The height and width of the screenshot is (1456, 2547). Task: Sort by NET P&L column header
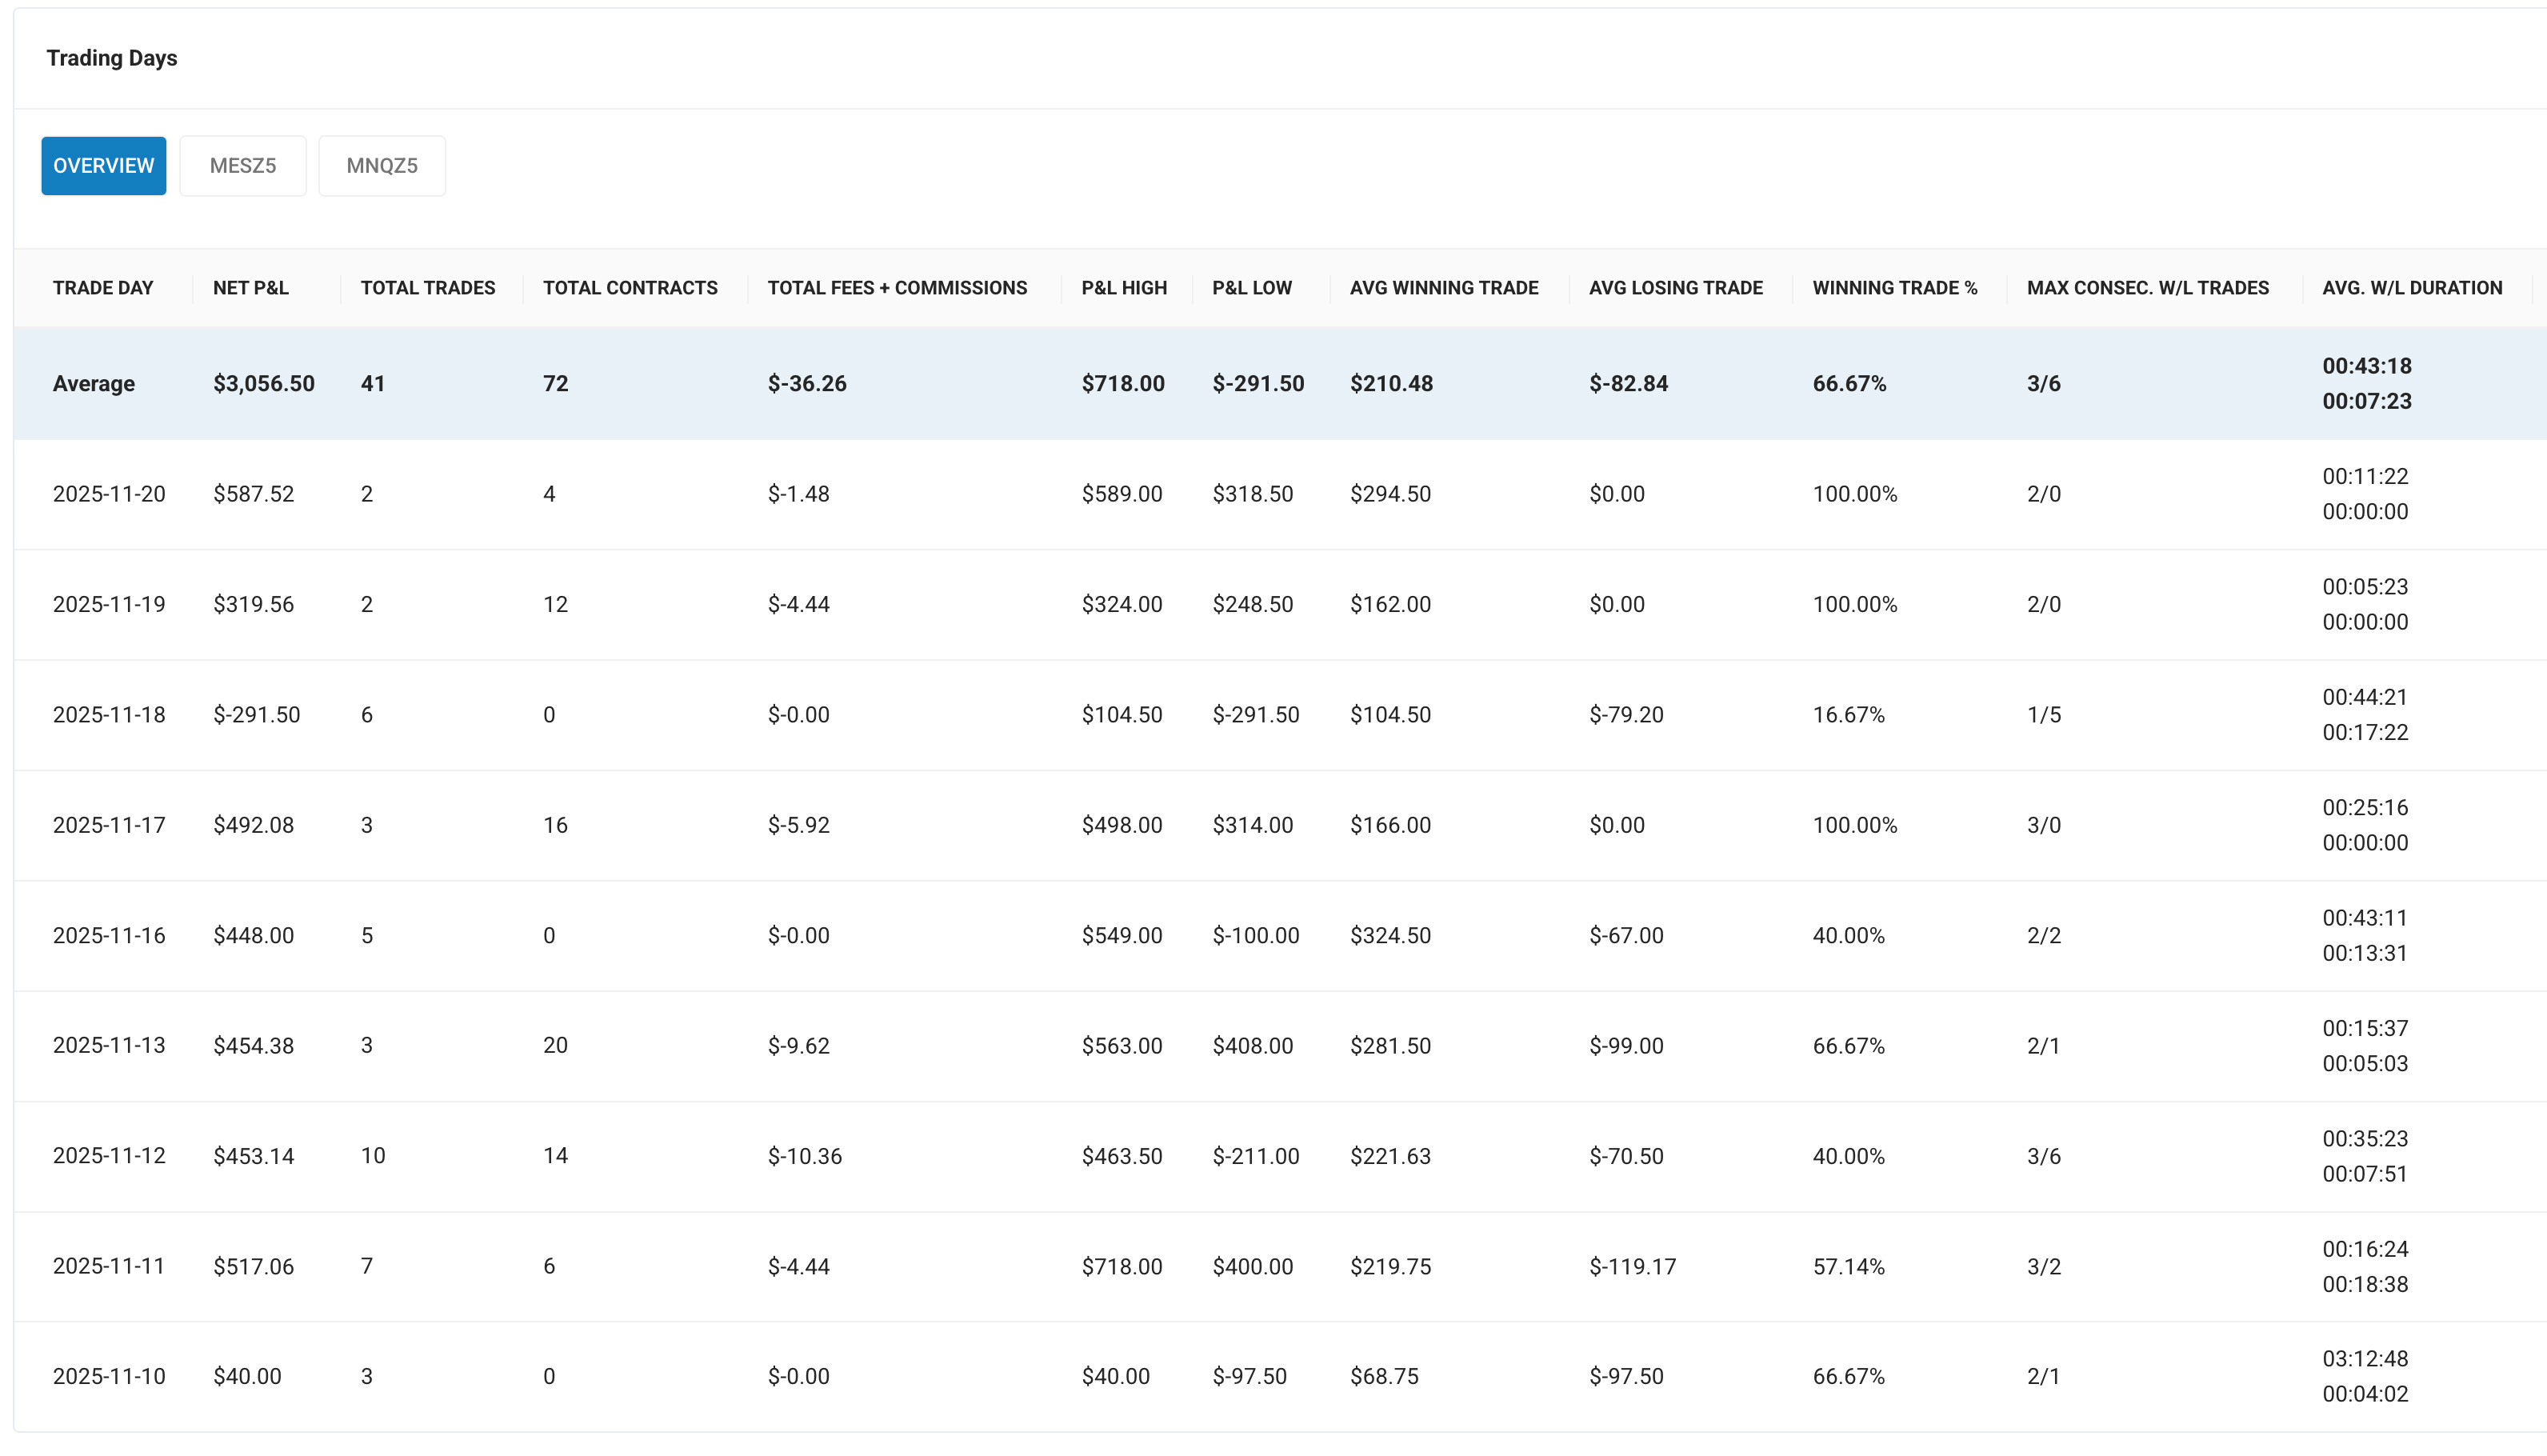click(251, 288)
